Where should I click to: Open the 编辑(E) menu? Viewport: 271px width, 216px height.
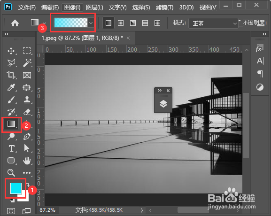click(50, 8)
